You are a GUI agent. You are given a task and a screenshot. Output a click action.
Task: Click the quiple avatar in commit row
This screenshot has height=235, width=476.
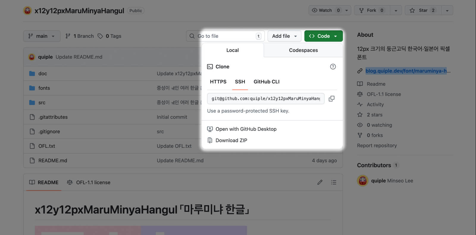coord(32,57)
